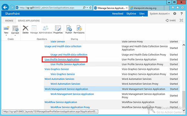The image size is (187, 116).
Task: Refresh the page in address bar
Action: (90, 8)
